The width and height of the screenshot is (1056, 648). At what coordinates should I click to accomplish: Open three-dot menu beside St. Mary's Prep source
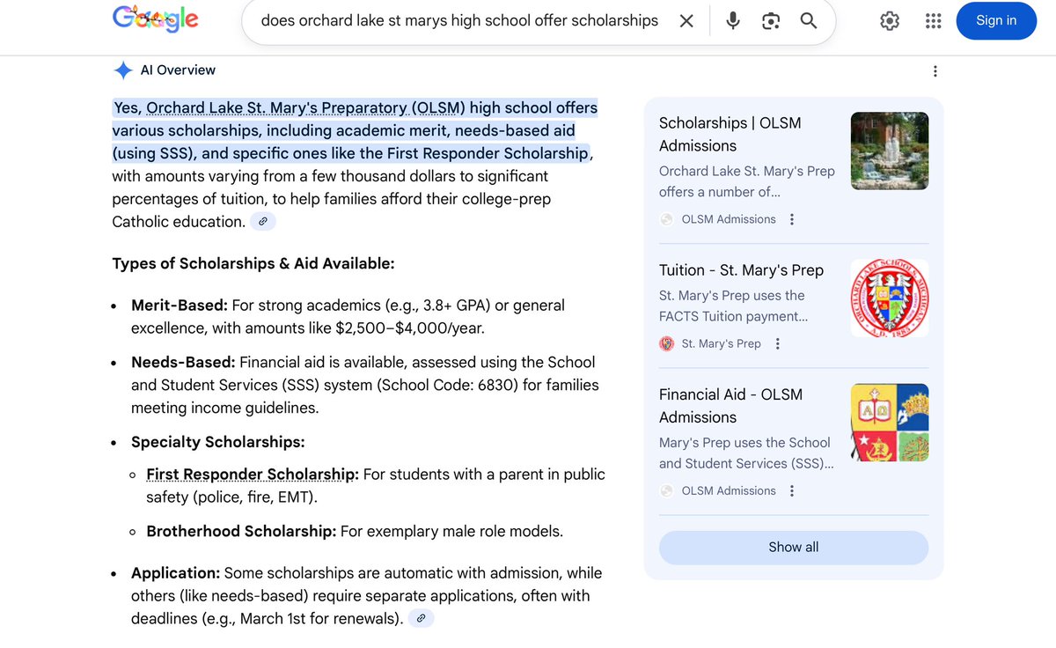point(777,343)
